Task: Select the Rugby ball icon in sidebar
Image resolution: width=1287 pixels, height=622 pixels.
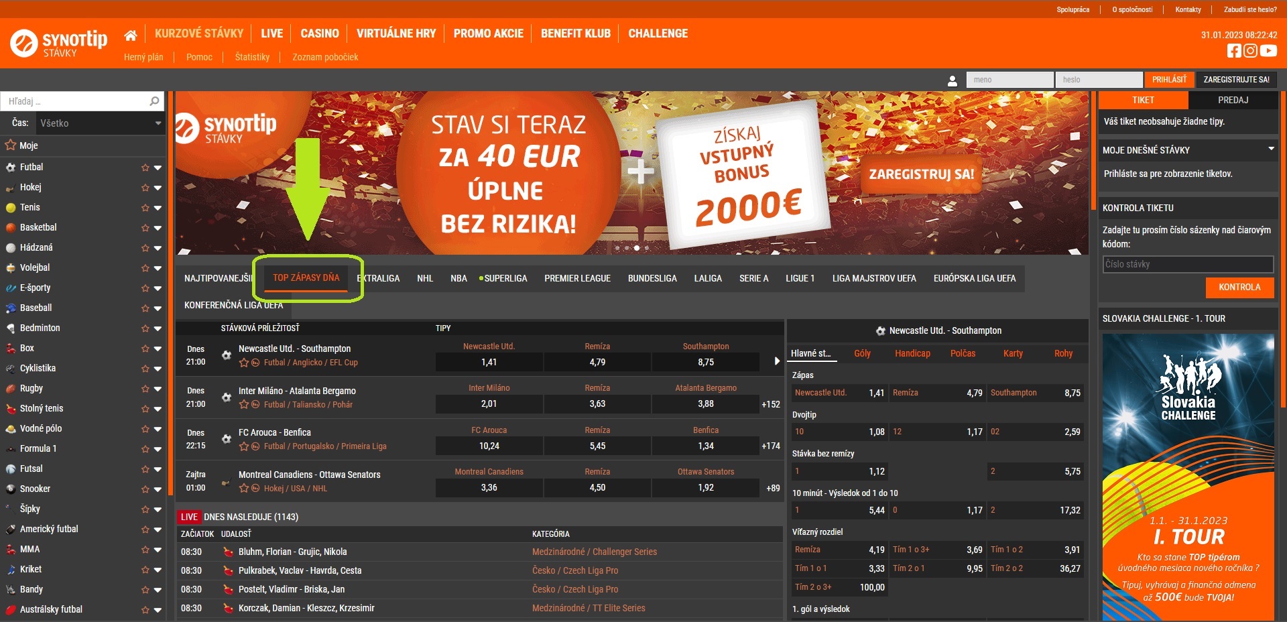Action: click(x=11, y=389)
